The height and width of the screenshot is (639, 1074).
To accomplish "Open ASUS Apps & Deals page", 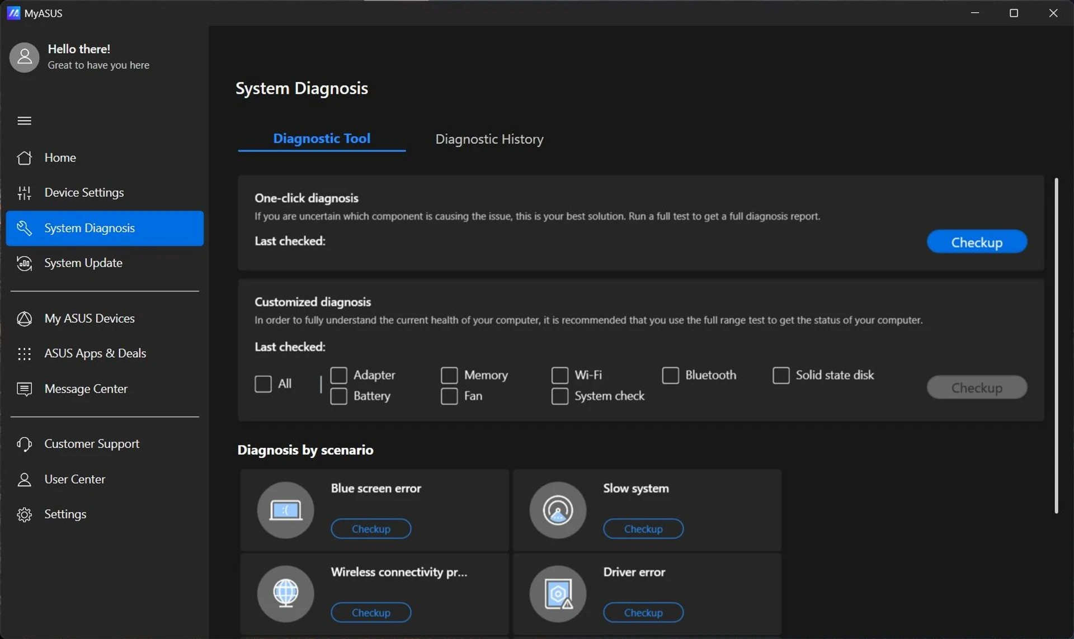I will click(105, 353).
